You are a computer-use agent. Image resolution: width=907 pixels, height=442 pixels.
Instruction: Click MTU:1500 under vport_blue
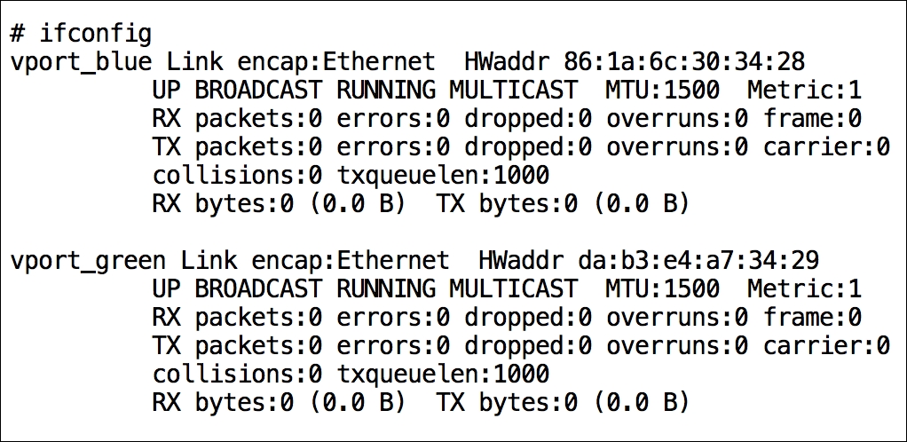663,90
